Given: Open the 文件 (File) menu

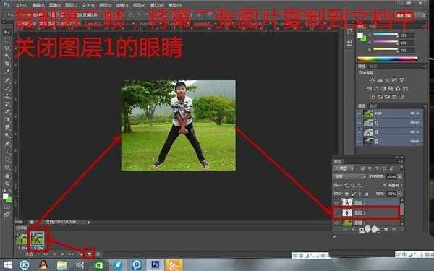Looking at the screenshot, I should tap(21, 5).
